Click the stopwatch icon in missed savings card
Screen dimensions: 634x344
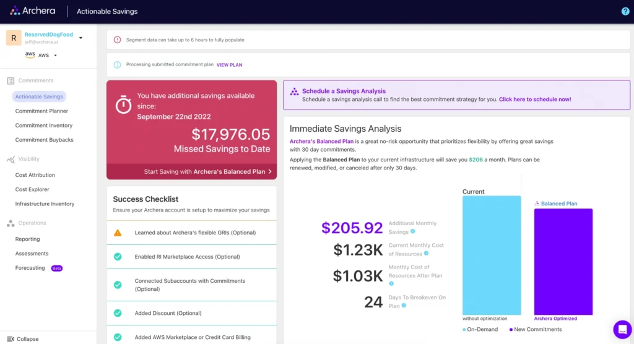[x=123, y=105]
